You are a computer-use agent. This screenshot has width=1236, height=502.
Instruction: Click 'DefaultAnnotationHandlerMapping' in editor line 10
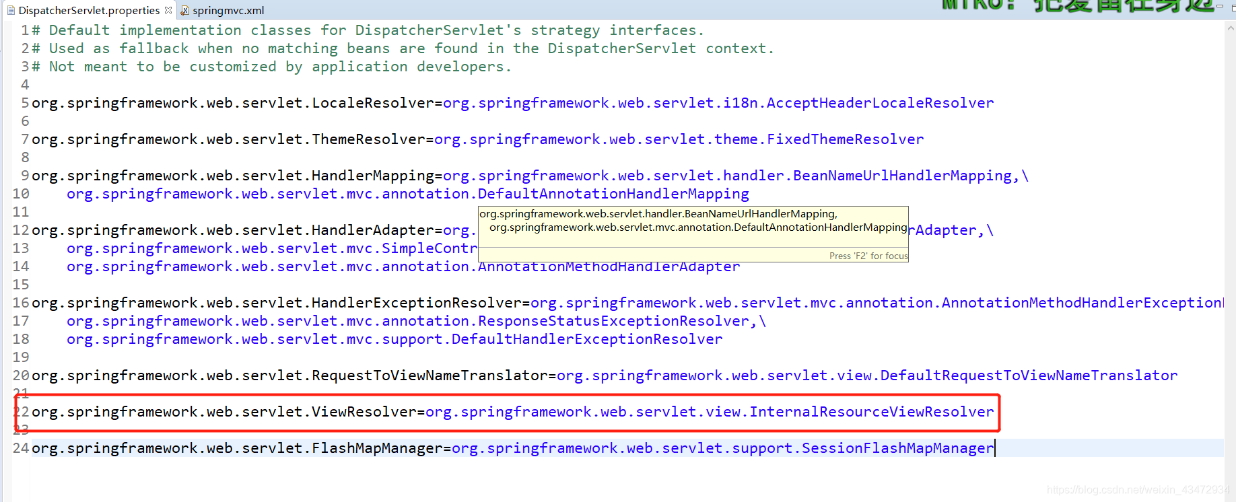[613, 194]
